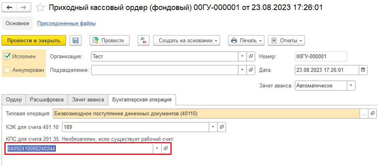Click into the Организация field with Тест
378x166 pixels.
[x=165, y=56]
